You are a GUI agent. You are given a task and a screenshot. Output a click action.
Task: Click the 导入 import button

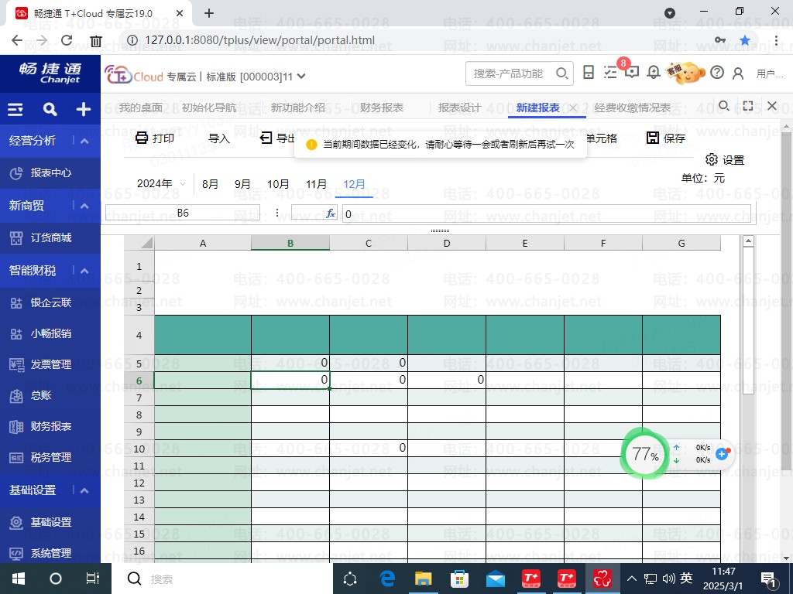coord(219,138)
